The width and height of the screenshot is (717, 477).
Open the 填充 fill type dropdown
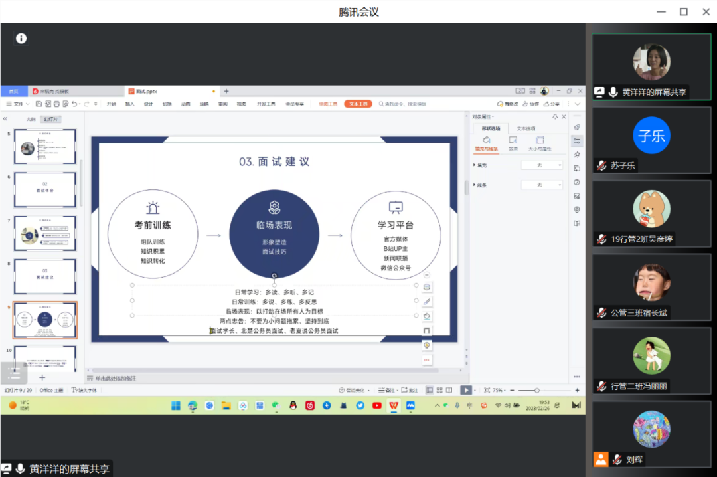pyautogui.click(x=542, y=165)
